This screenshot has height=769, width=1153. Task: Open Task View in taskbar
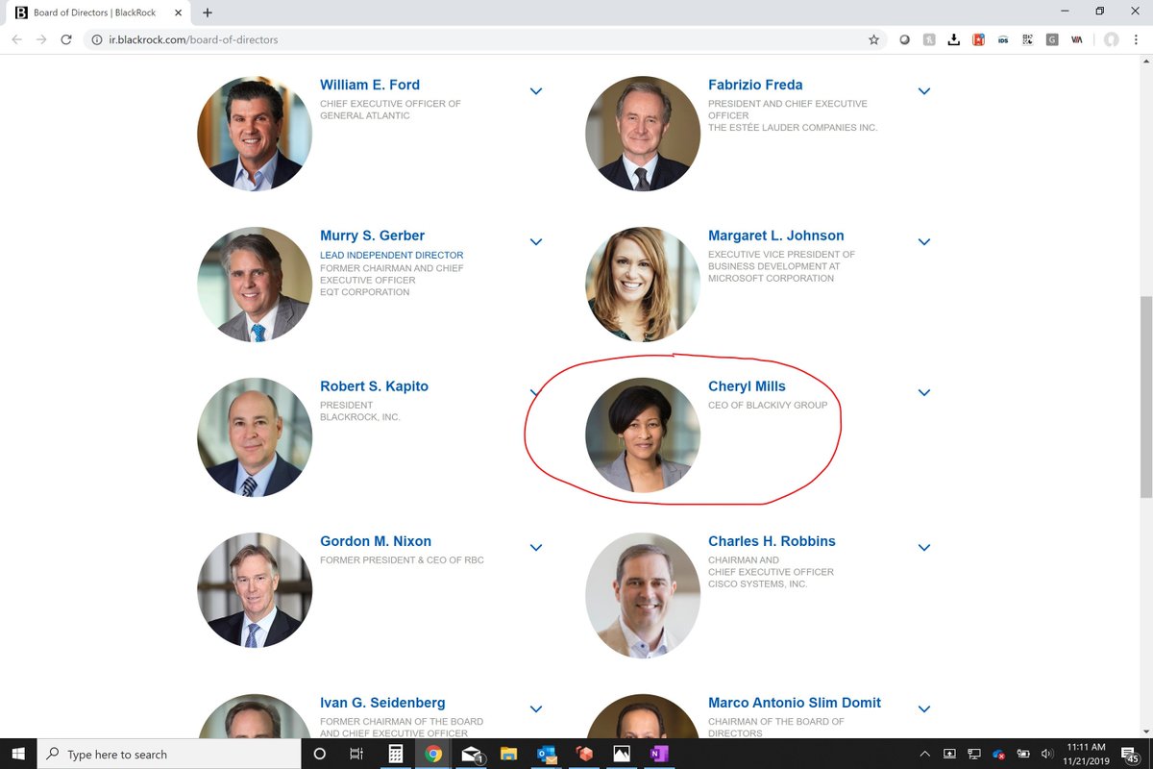pos(356,754)
